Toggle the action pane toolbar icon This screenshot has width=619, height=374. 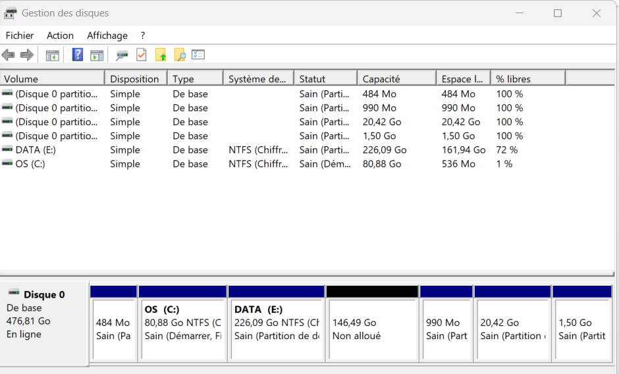(x=97, y=55)
